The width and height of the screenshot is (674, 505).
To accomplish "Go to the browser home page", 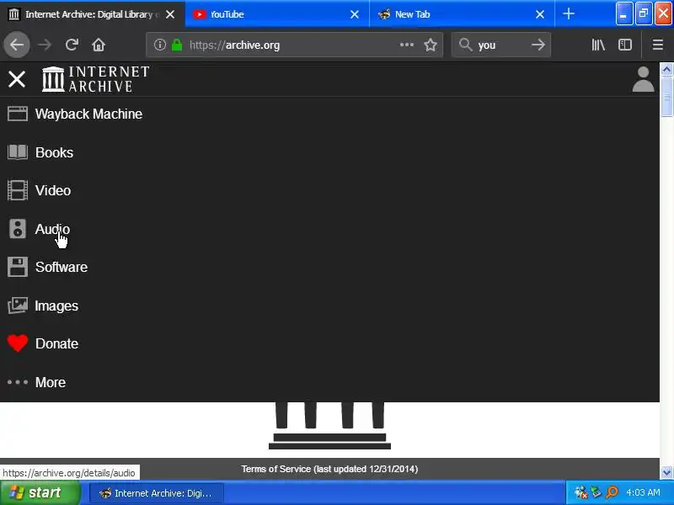I will (99, 45).
